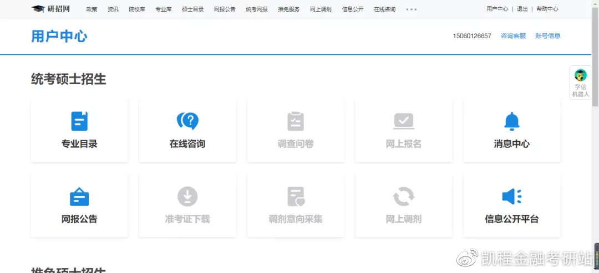Expand the more menu ellipsis in navigation

coord(411,9)
